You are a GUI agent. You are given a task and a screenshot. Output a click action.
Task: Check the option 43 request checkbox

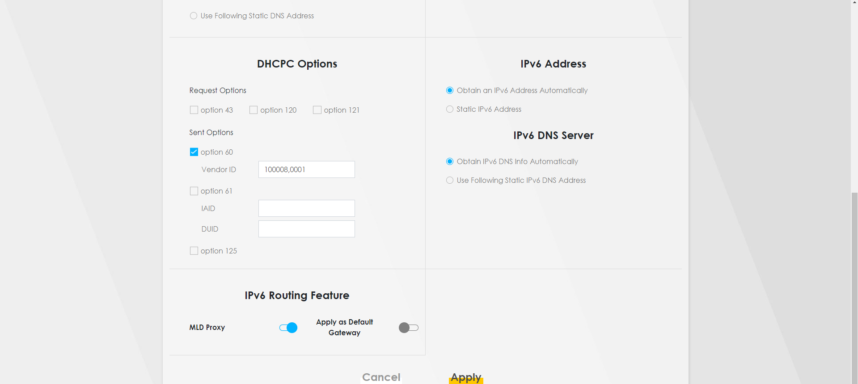(194, 110)
